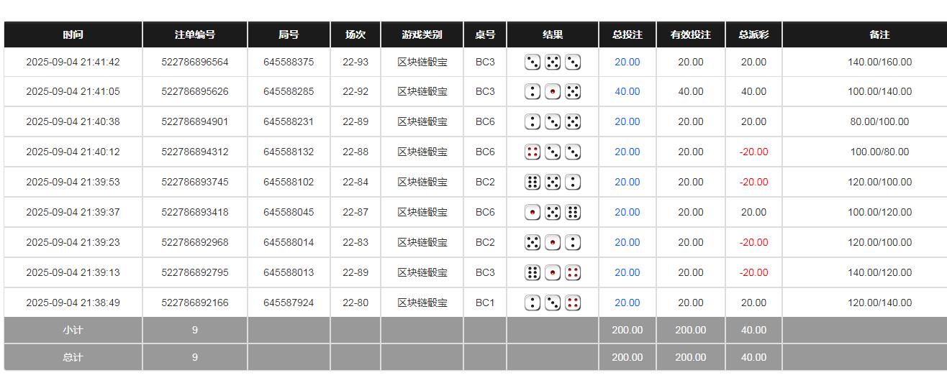Click the red four-dot die in round 22-80
947x383 pixels.
[573, 303]
